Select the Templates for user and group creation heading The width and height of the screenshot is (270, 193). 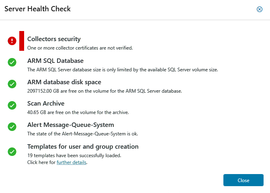click(83, 147)
